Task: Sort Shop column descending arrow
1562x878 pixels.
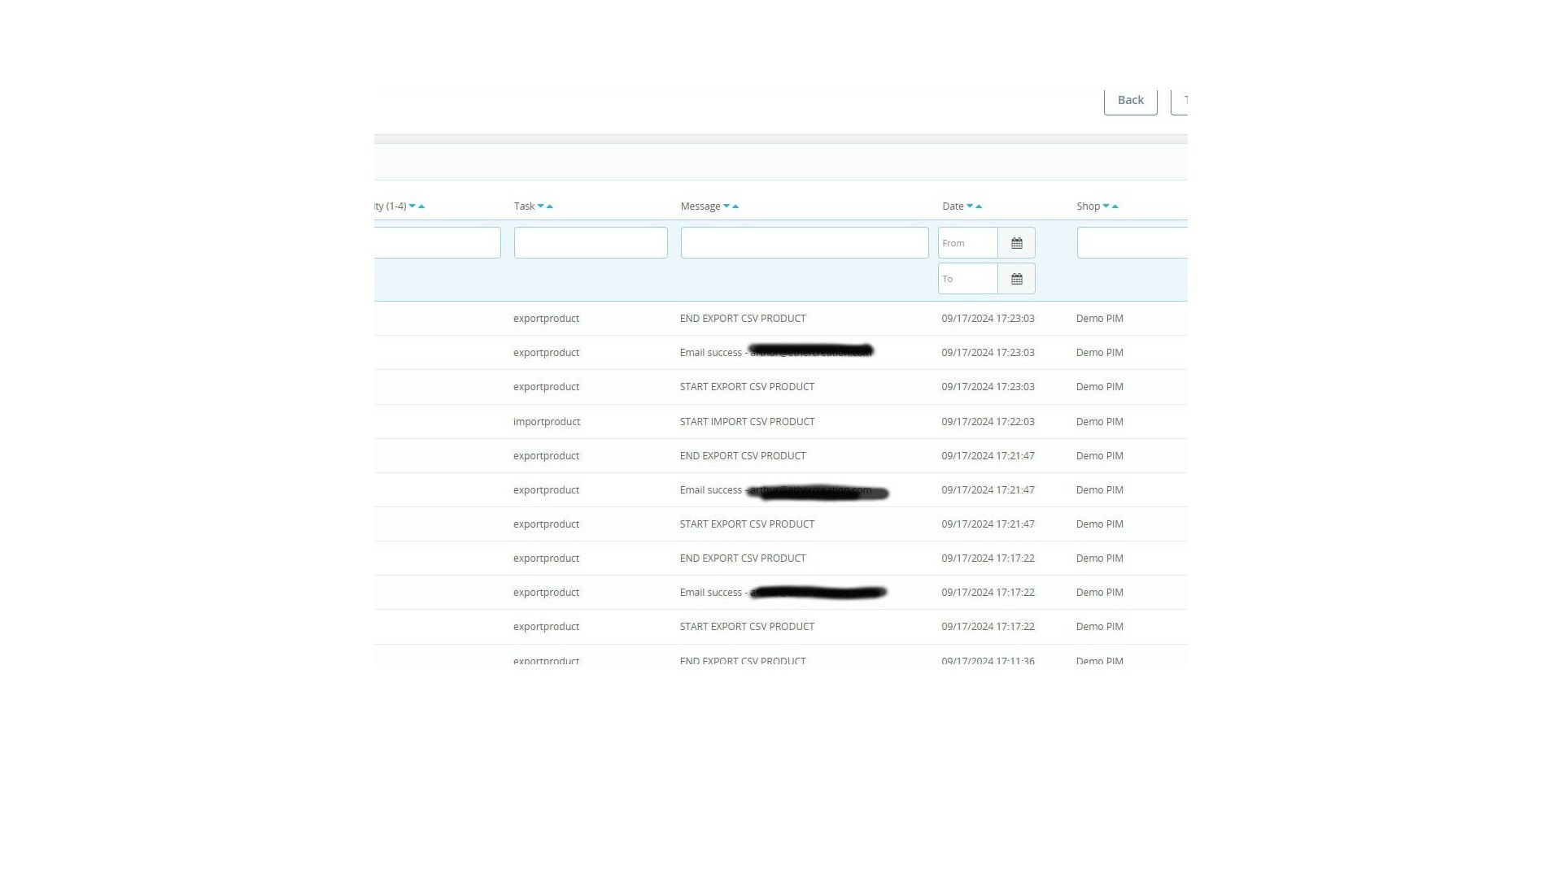Action: point(1106,206)
